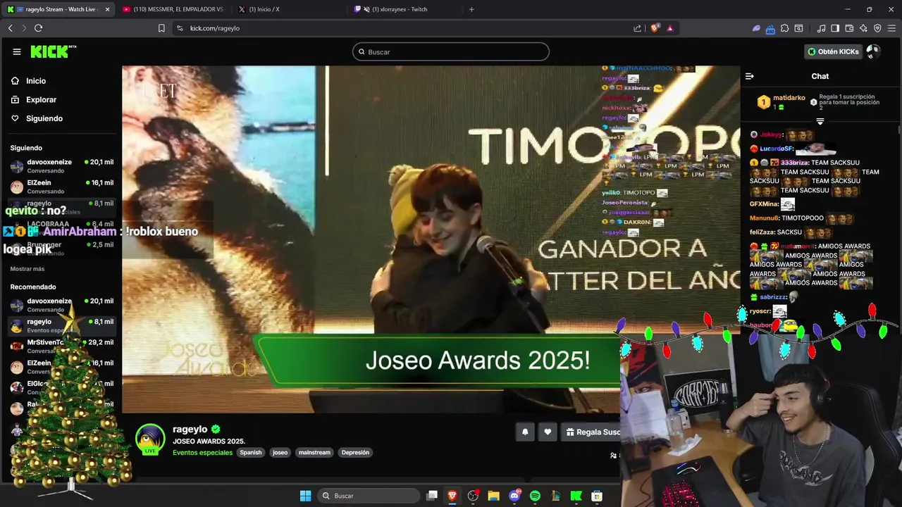Open OBS Studio from the taskbar
902x507 pixels.
473,496
